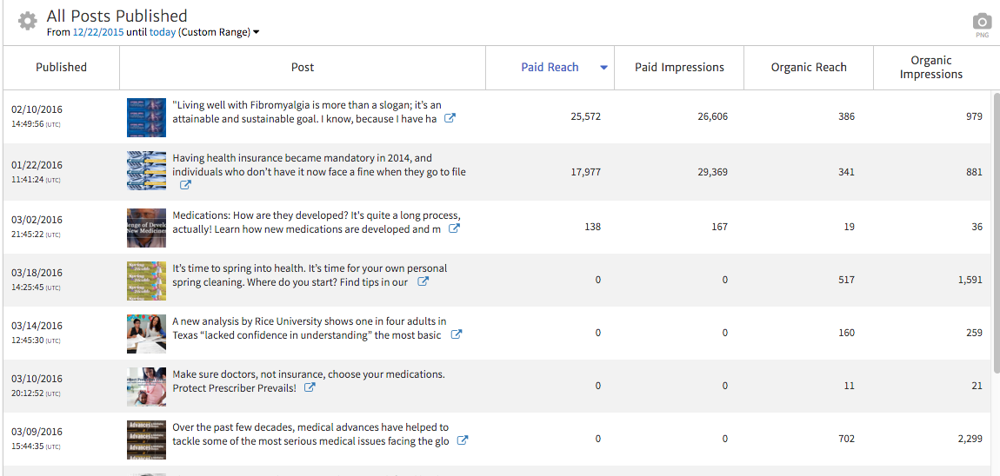The height and width of the screenshot is (476, 1000).
Task: Sort by Paid Impressions column
Action: [x=679, y=67]
